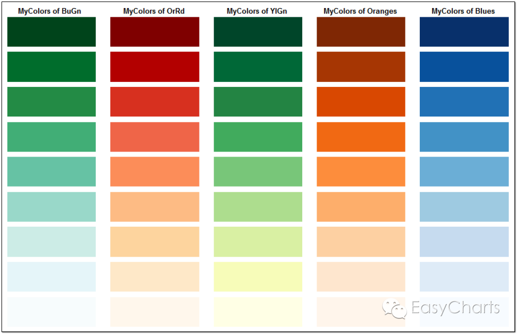Click the "MyColors of BuGn" heading
The image size is (517, 334).
[x=49, y=11]
